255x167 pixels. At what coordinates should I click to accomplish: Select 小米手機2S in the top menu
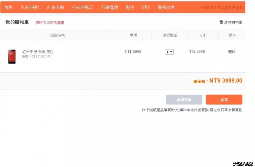[82, 7]
